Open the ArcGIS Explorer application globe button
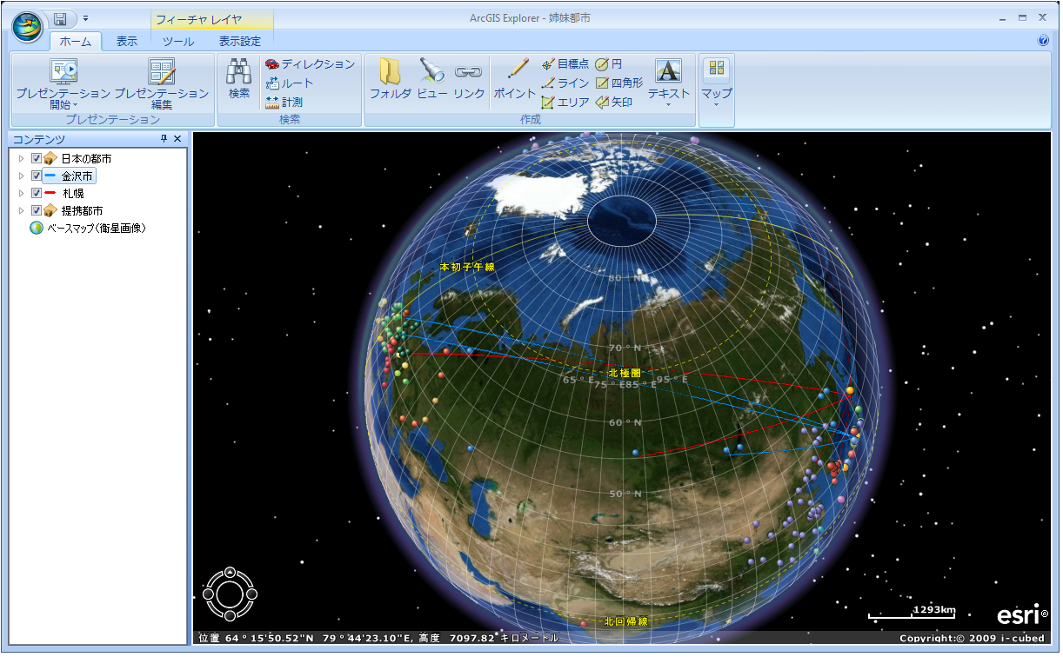Viewport: 1063px width, 657px height. click(27, 26)
